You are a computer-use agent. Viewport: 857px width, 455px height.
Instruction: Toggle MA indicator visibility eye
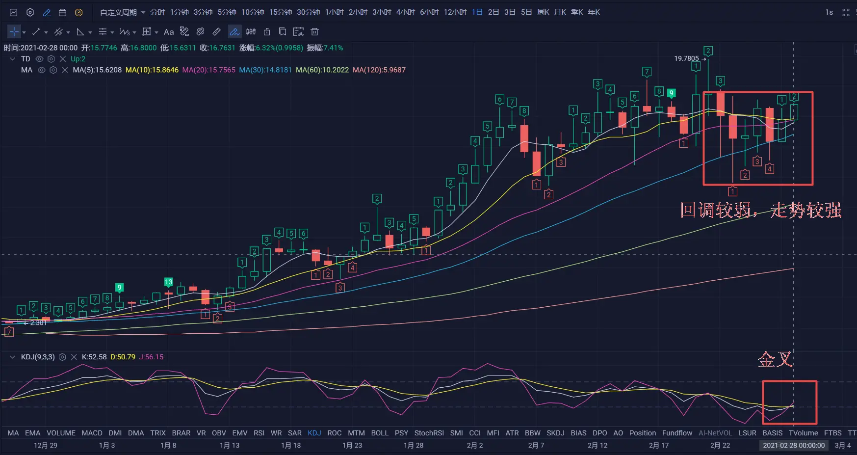pos(42,70)
